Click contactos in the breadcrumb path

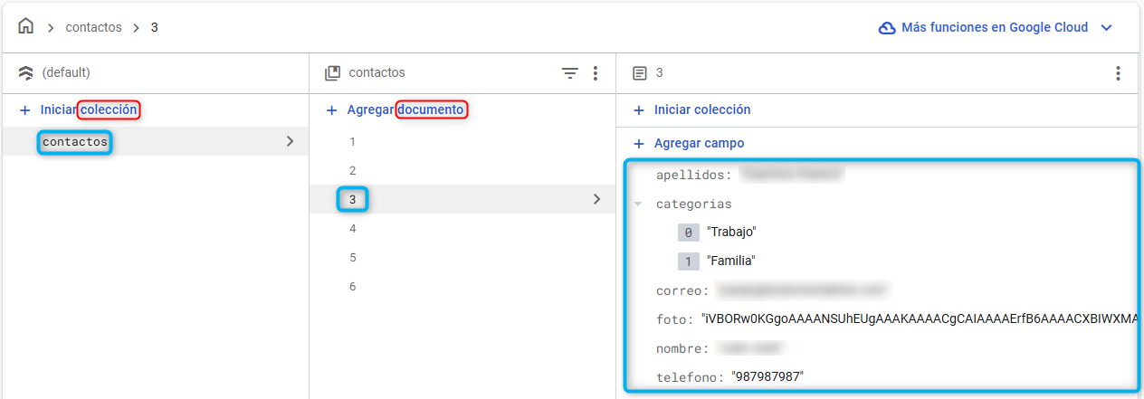click(x=93, y=27)
